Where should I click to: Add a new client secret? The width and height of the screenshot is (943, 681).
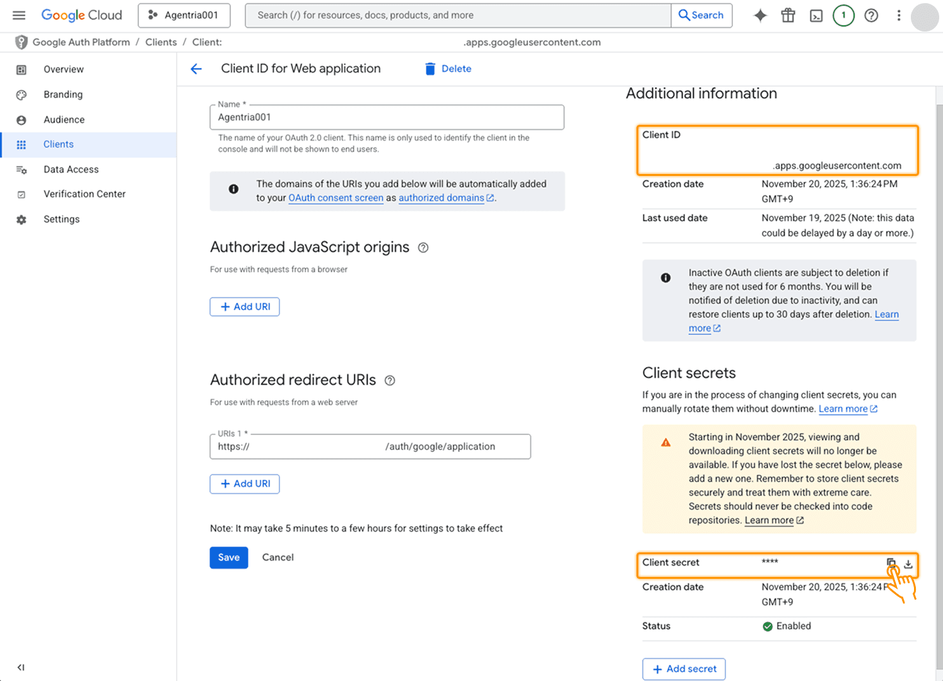(684, 669)
